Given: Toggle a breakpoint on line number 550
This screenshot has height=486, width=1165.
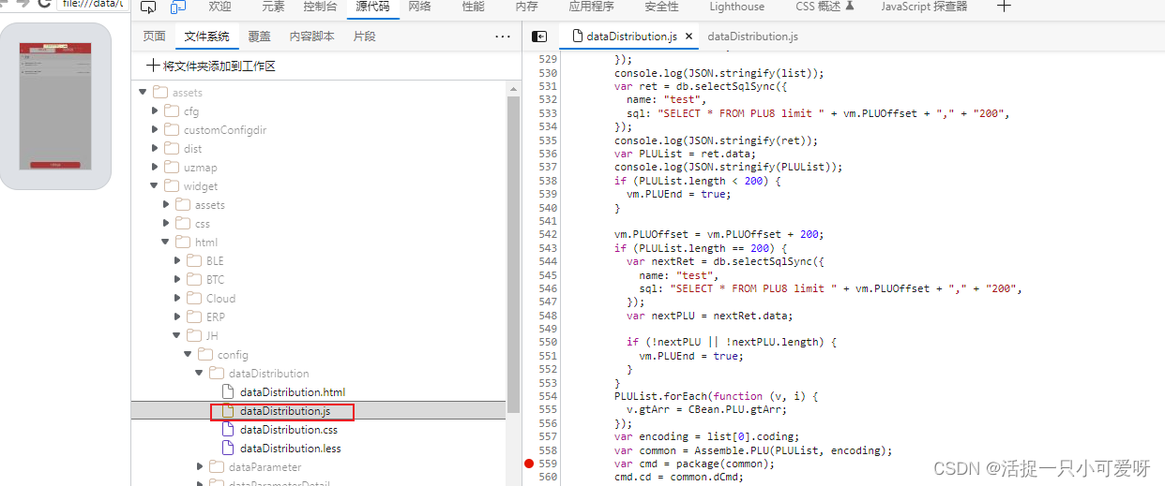Looking at the screenshot, I should point(547,342).
